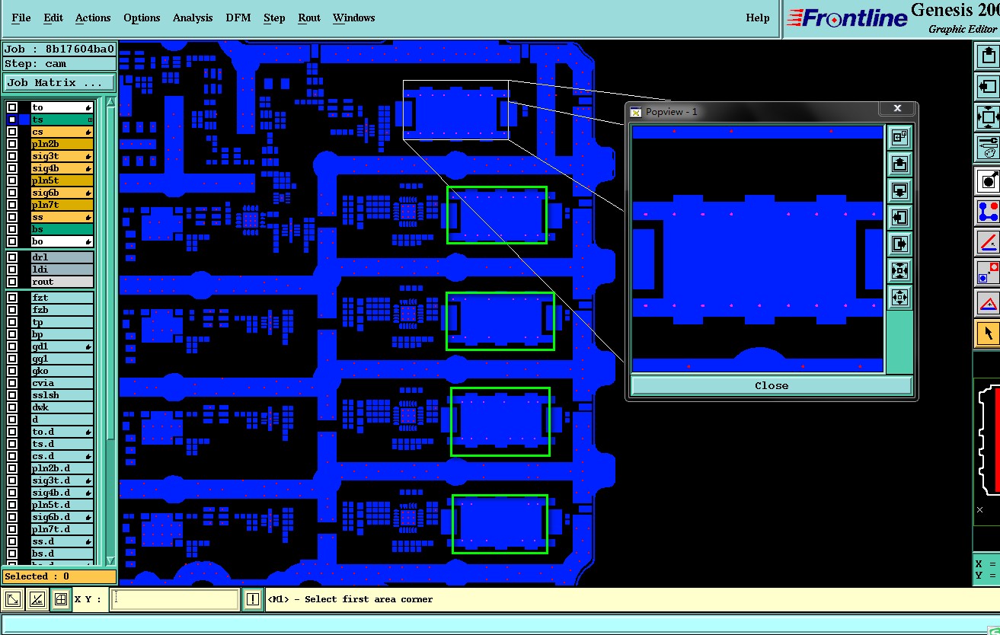The image size is (1000, 635).
Task: Click the Popview pan right icon
Action: 899,244
